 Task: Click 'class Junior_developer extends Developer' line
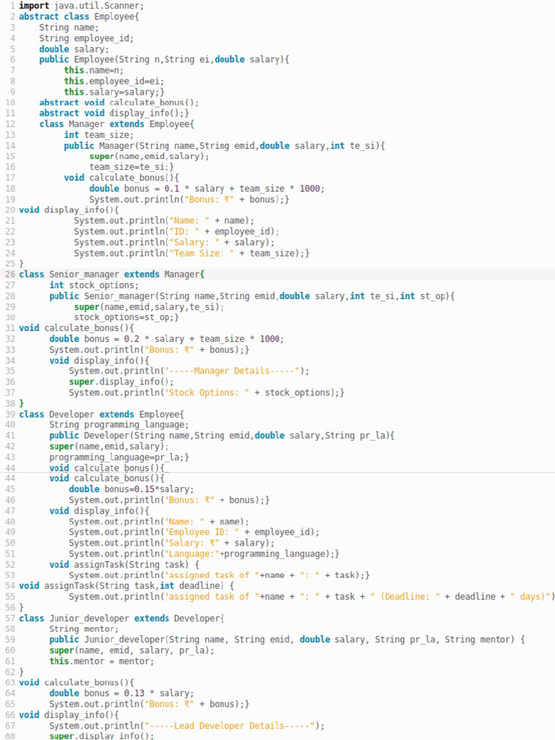121,619
